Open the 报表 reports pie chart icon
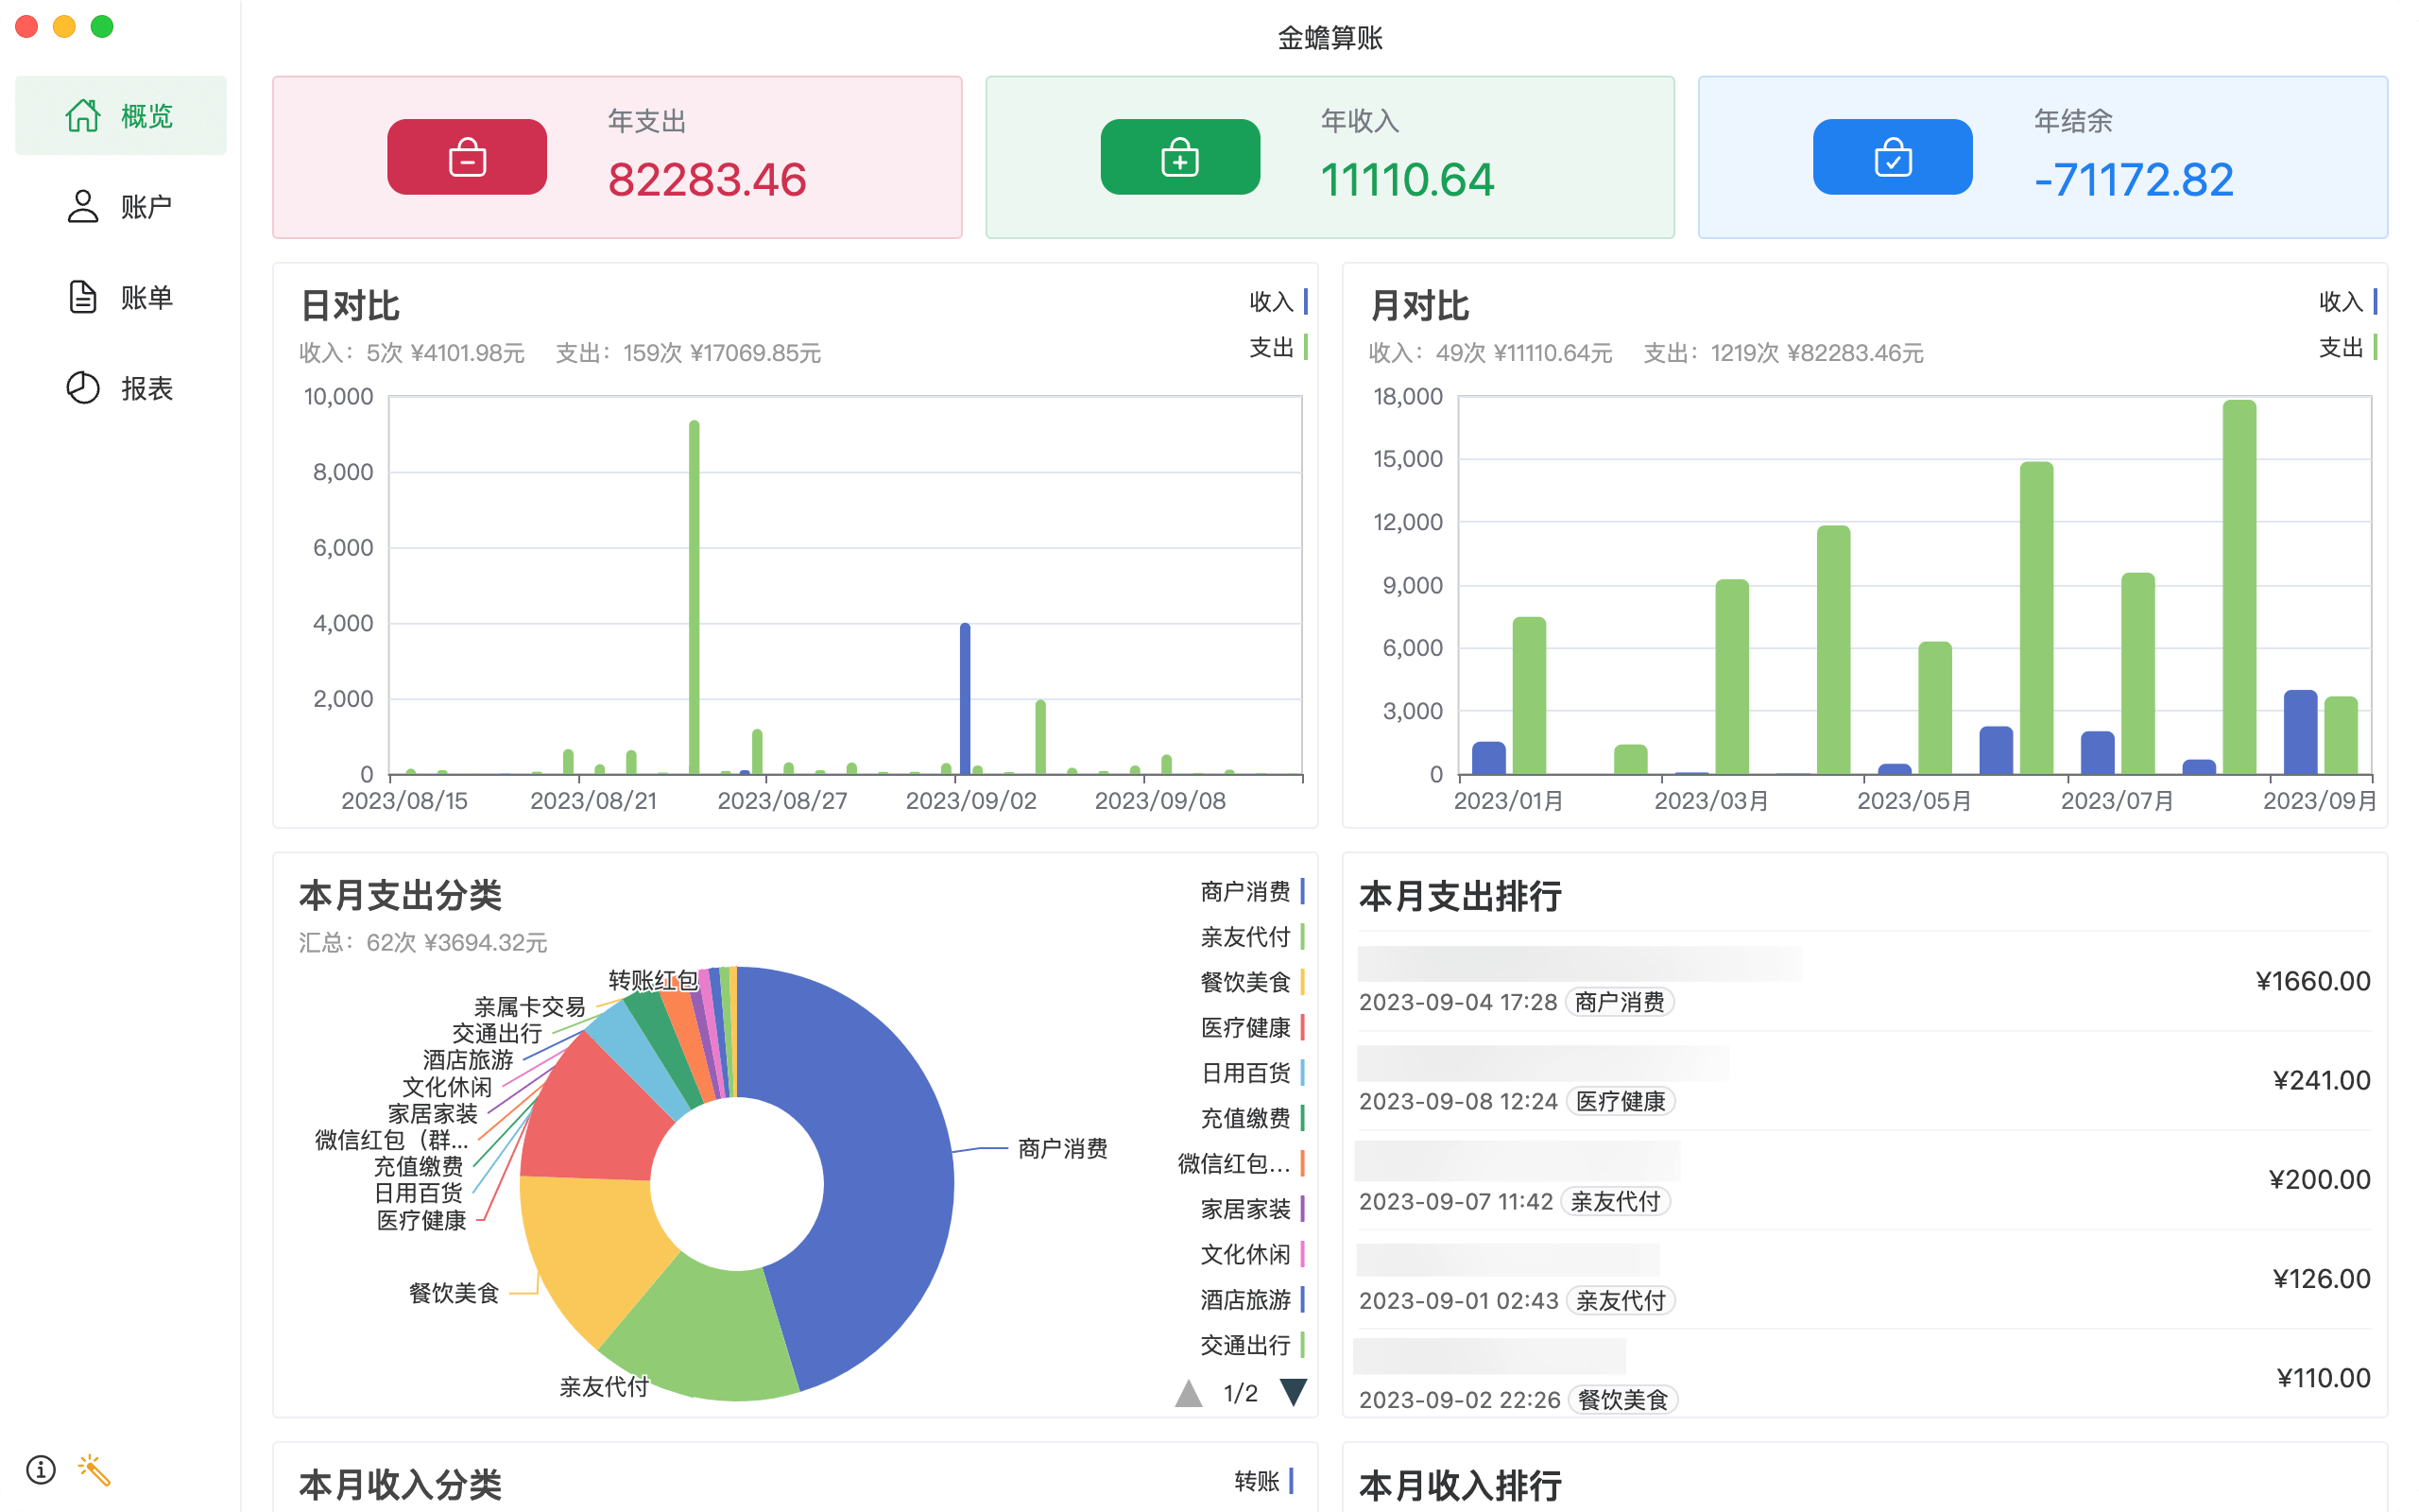The height and width of the screenshot is (1512, 2419). [83, 388]
